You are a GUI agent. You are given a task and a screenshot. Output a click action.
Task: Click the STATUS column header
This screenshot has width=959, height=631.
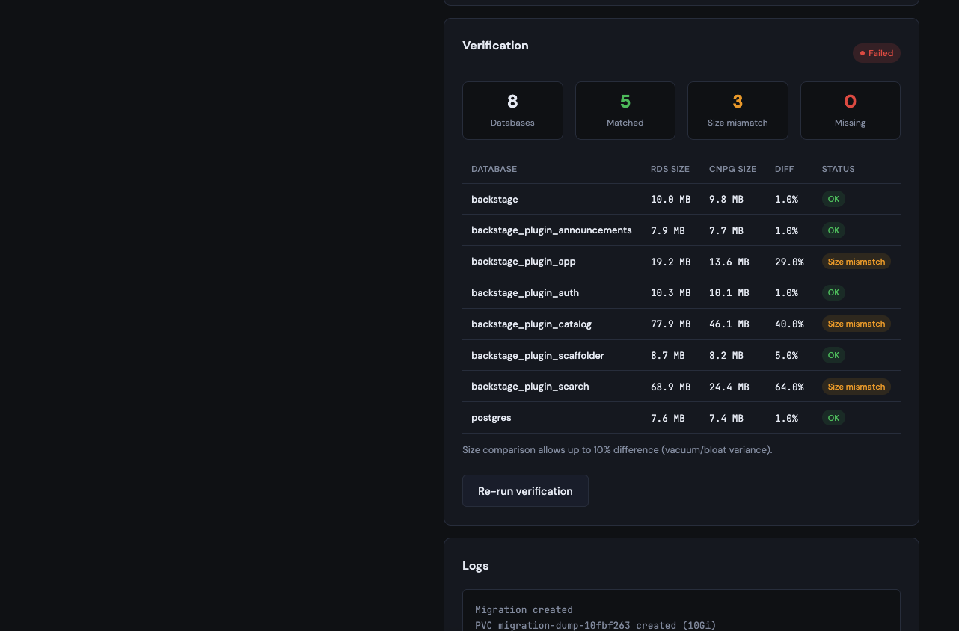838,169
